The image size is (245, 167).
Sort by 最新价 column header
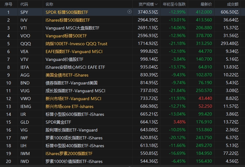pyautogui.click(x=206, y=4)
